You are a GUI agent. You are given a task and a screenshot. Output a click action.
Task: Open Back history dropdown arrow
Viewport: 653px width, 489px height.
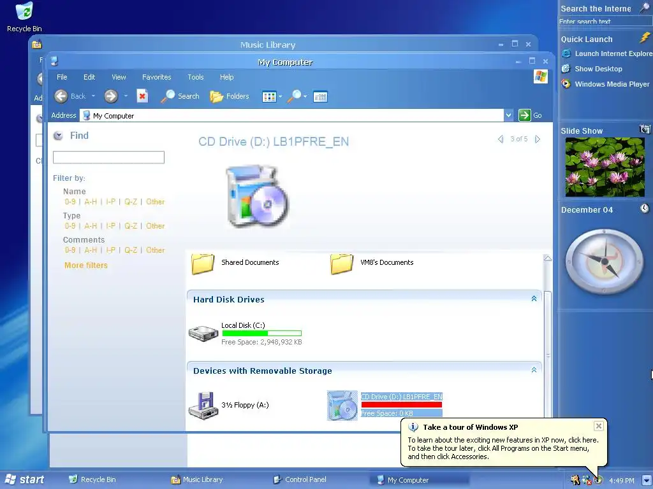tap(93, 96)
